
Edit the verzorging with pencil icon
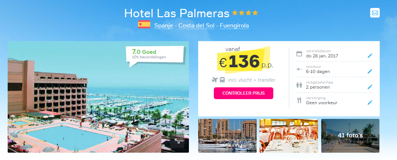370,103
